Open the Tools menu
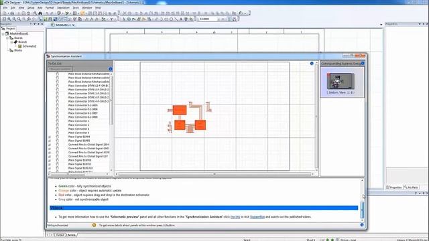Image resolution: width=429 pixels, height=241 pixels. coord(76,8)
